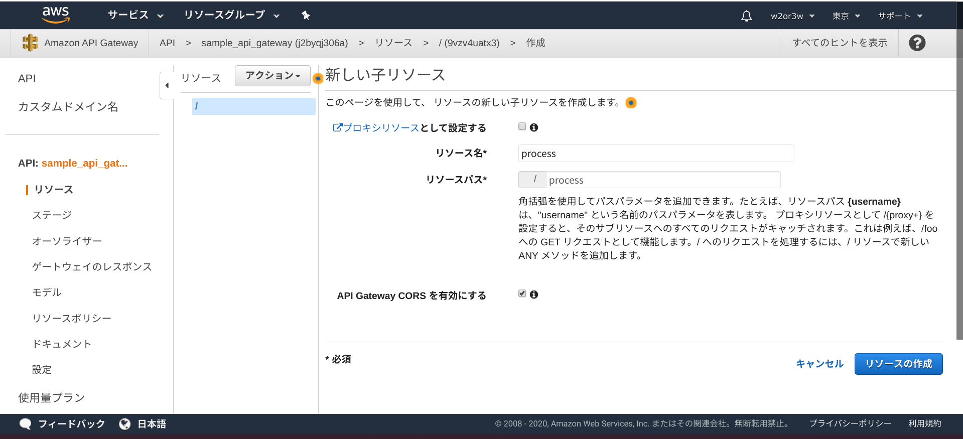
Task: Open カスタムドメイン名 in the sidebar
Action: tap(68, 107)
